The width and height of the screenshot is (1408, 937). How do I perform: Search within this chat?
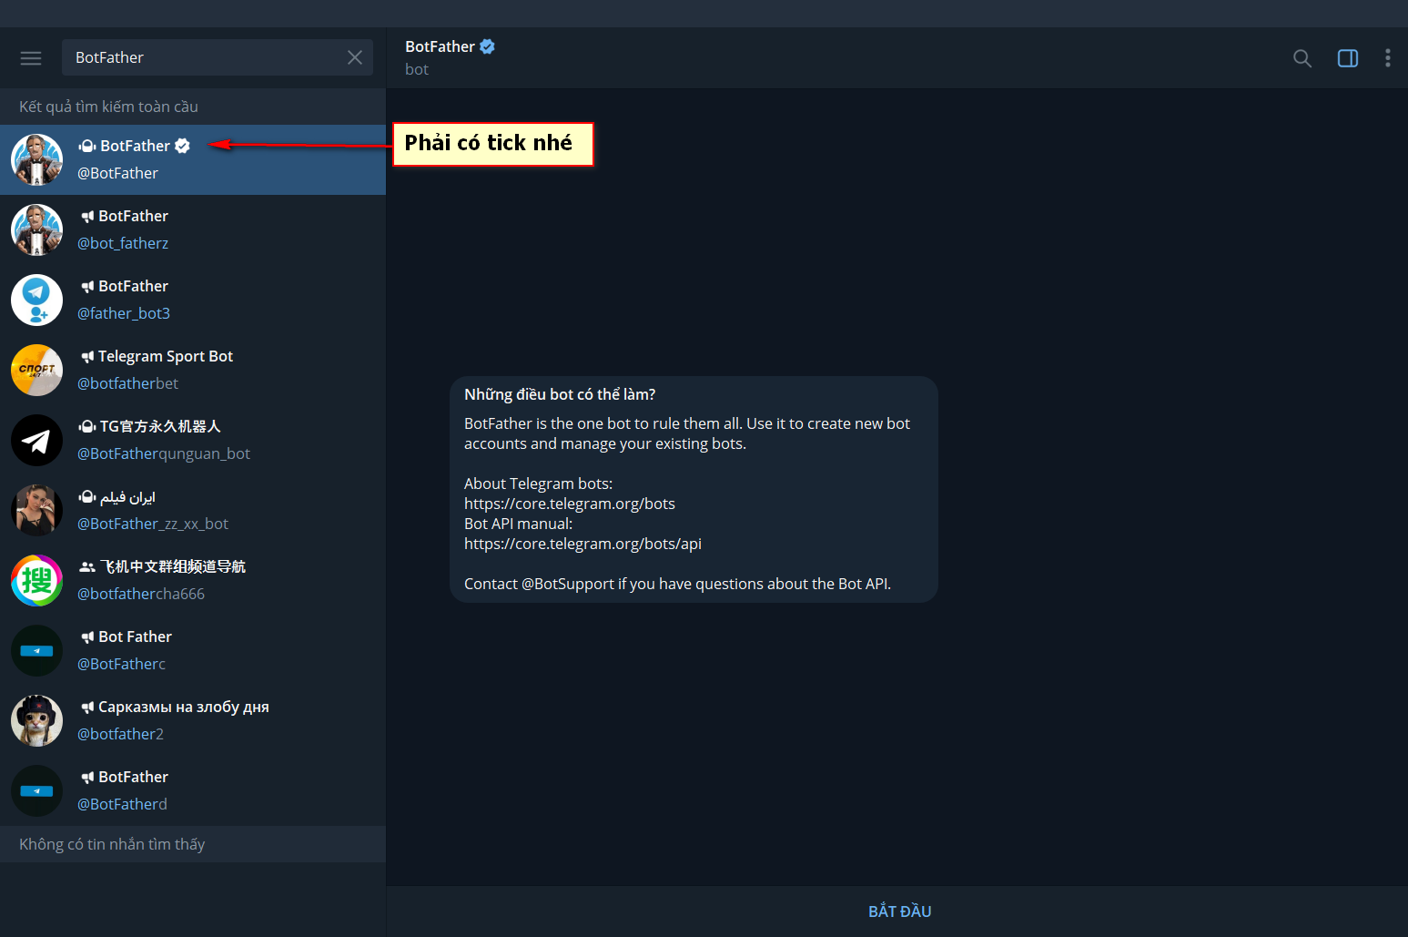[x=1302, y=58]
